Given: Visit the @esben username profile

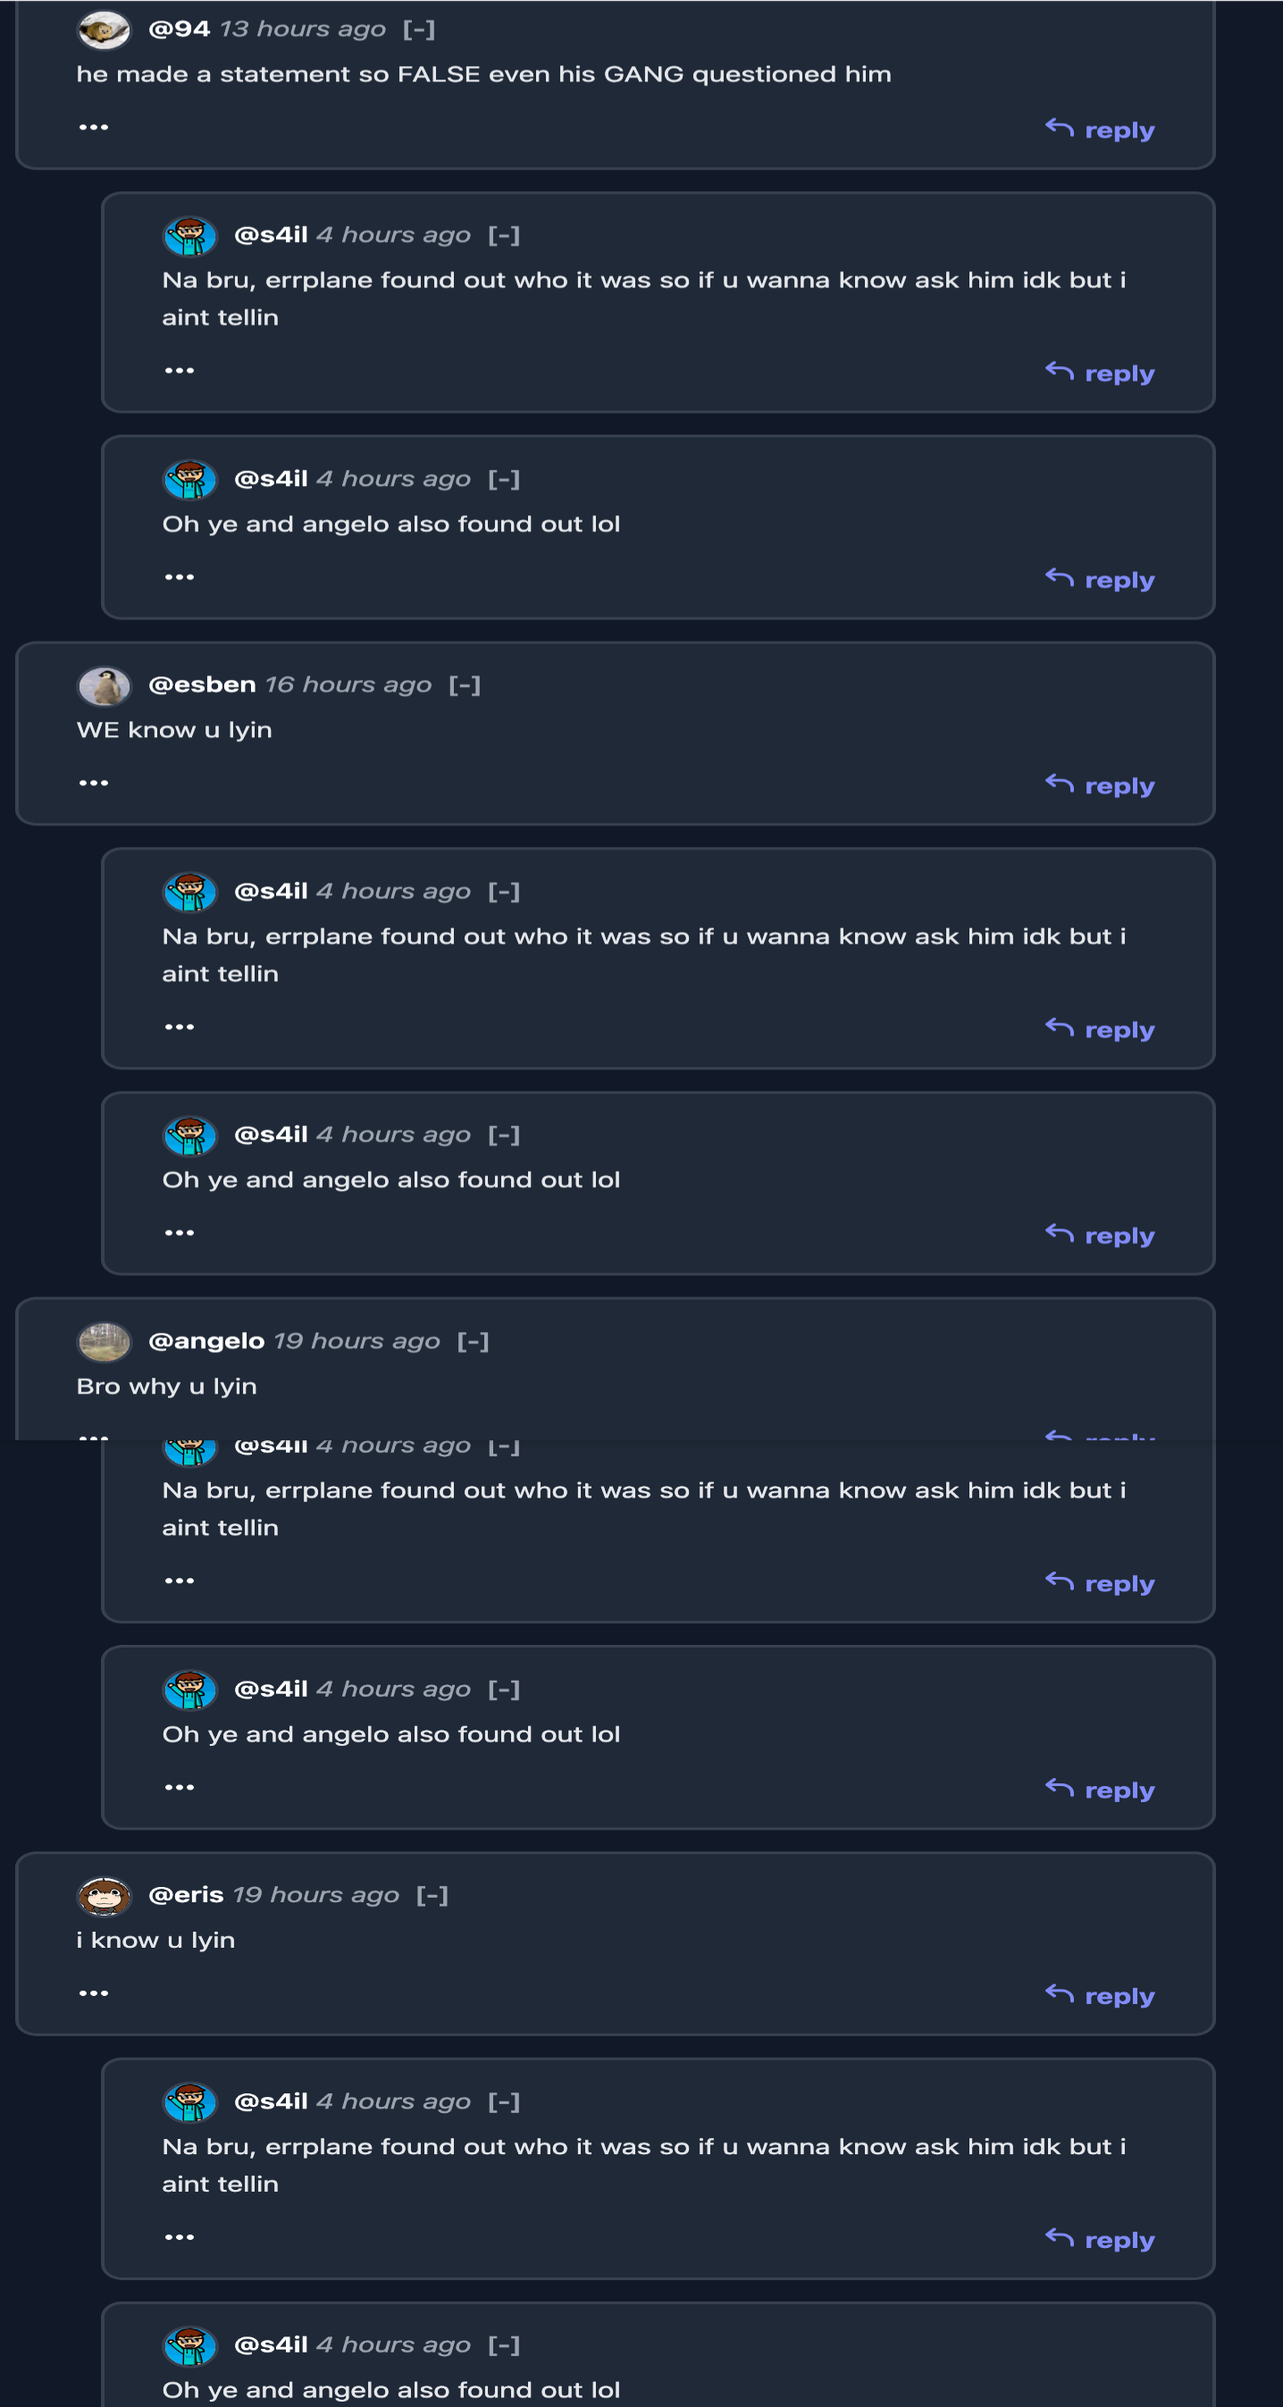Looking at the screenshot, I should (x=202, y=686).
